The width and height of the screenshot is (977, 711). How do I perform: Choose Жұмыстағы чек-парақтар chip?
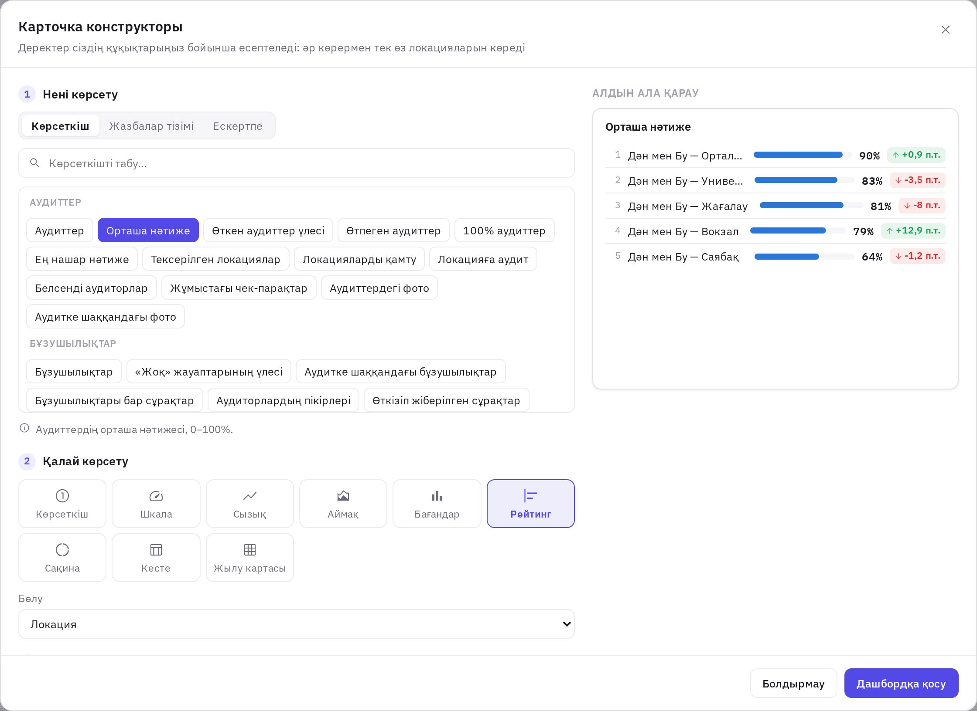click(239, 288)
